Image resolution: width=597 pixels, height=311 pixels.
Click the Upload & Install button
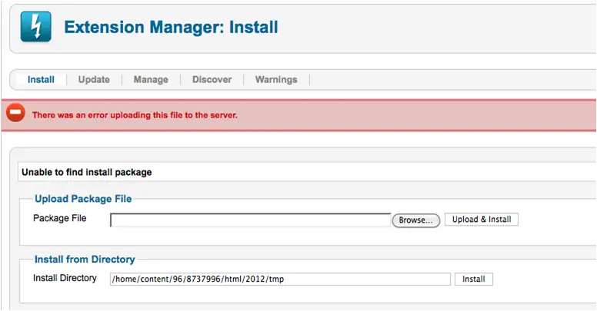482,220
